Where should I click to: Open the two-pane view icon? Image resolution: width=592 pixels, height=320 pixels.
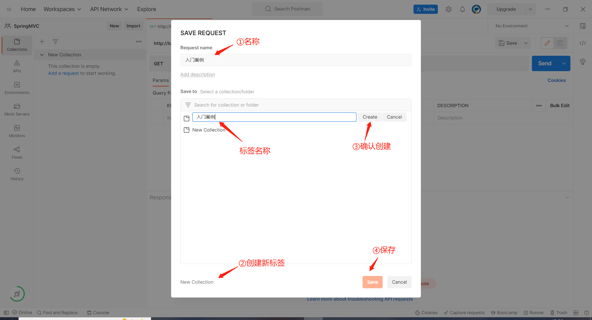pos(576,313)
